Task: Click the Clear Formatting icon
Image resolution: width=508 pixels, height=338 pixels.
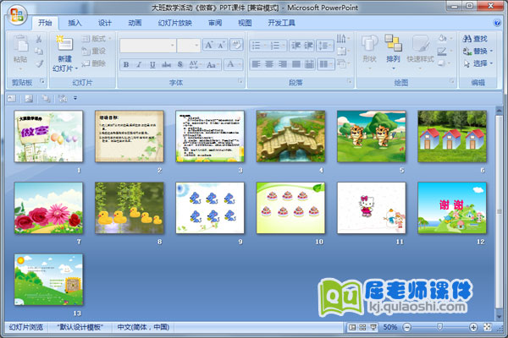Action: pos(236,45)
